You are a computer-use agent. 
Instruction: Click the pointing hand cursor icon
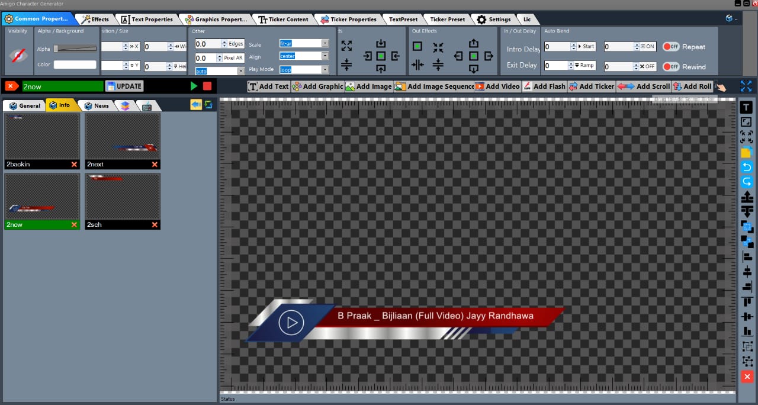(721, 86)
